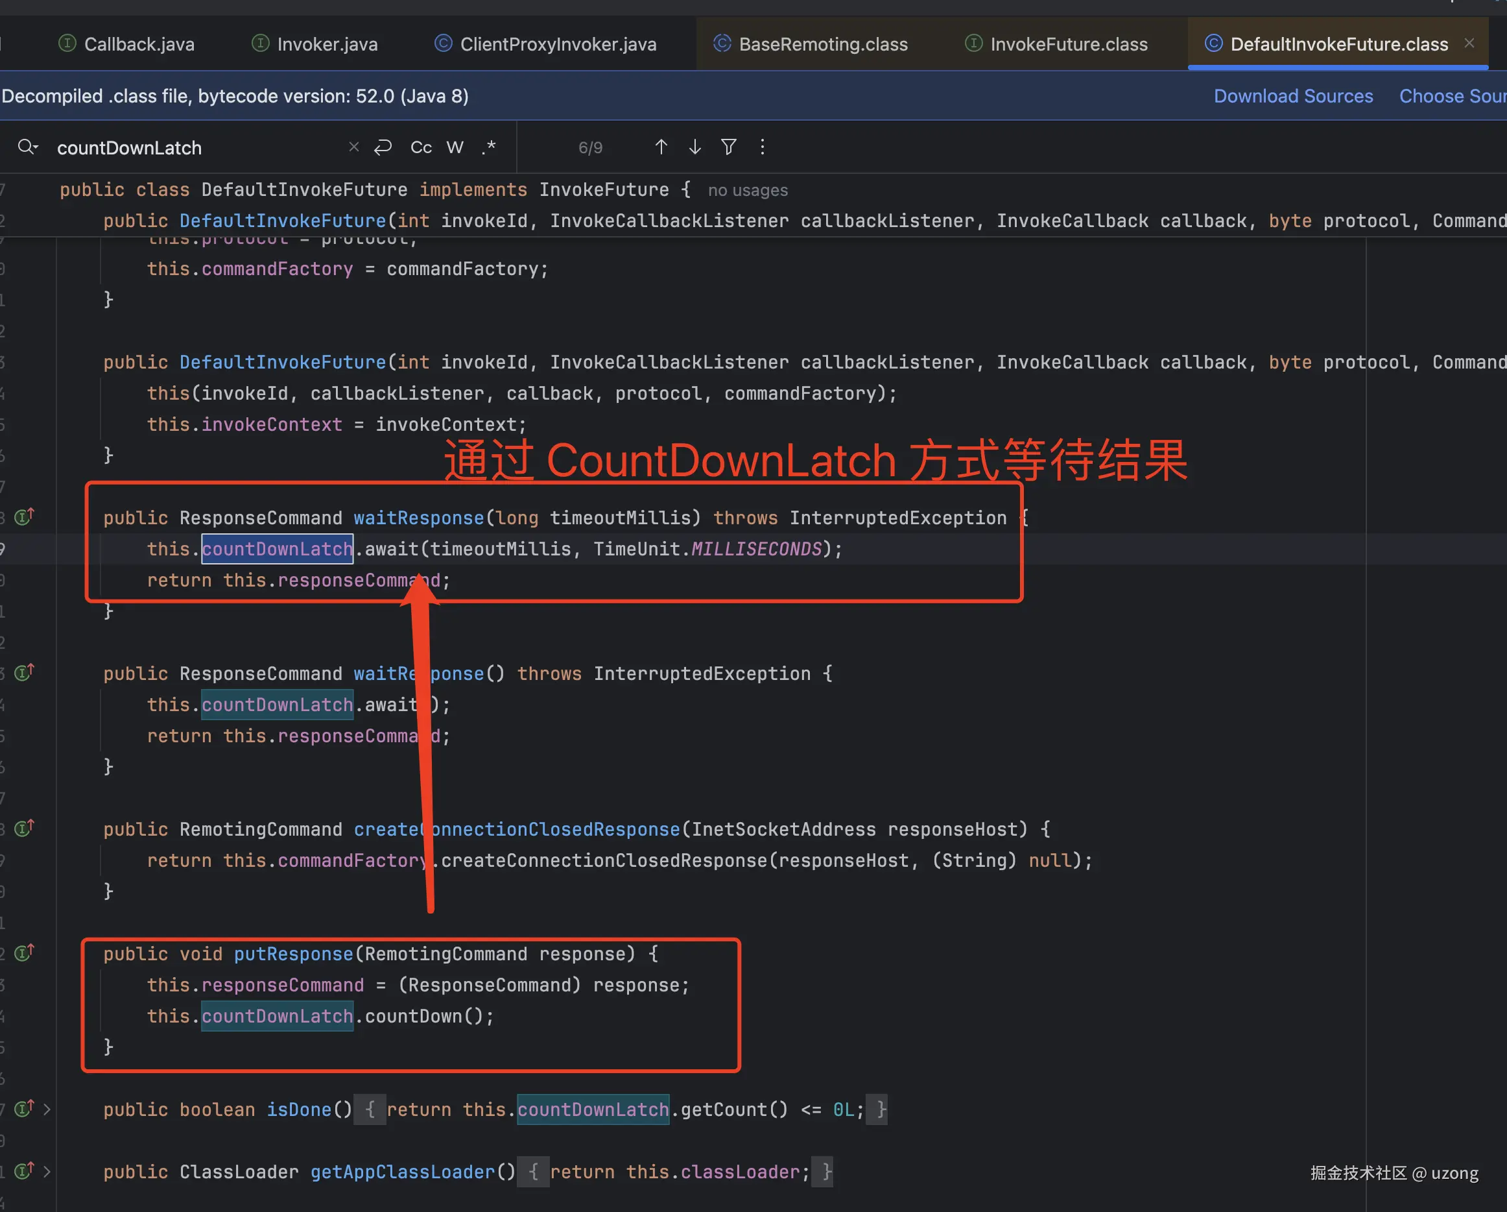Go to previous search occurrence
Screen dimensions: 1507x1212
[661, 147]
